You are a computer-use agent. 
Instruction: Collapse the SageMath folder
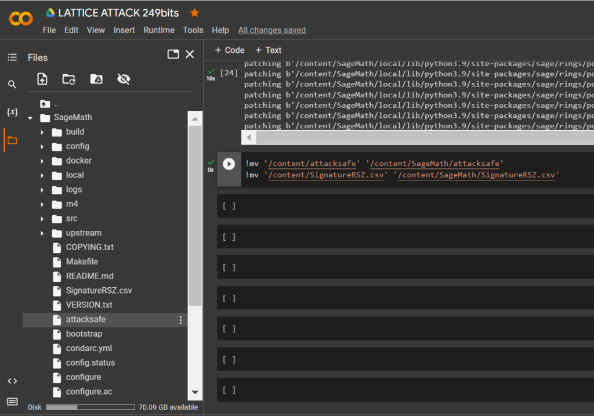click(x=31, y=117)
